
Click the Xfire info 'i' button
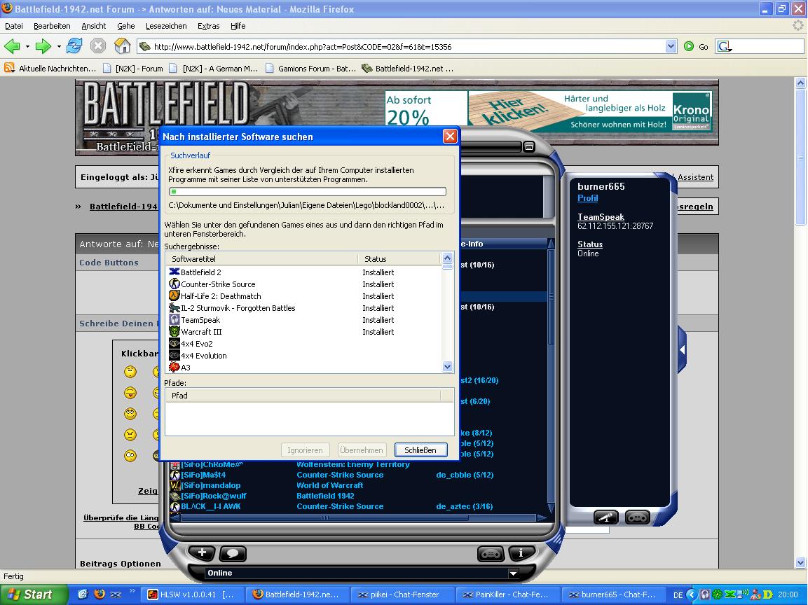coord(521,553)
